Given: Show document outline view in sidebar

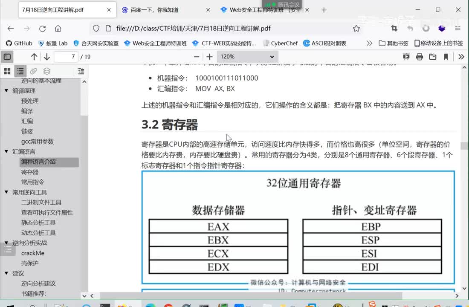Looking at the screenshot, I should coord(20,71).
